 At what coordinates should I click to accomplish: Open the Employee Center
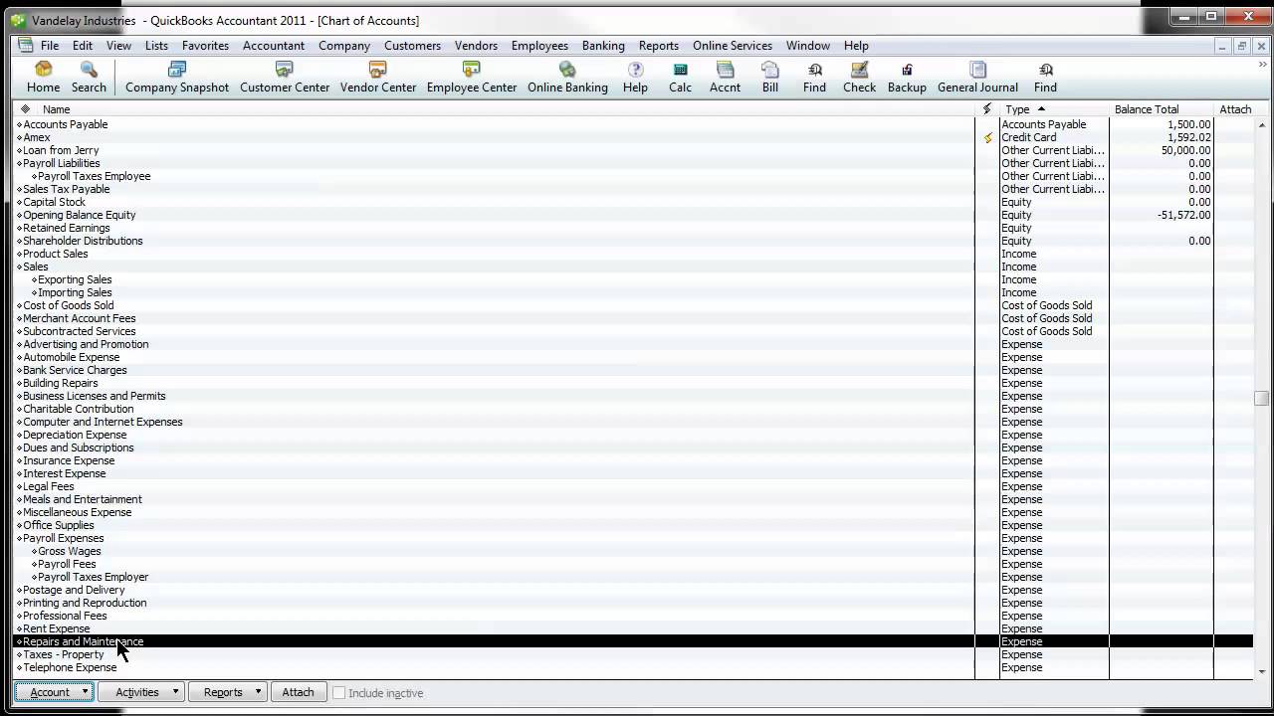[472, 78]
